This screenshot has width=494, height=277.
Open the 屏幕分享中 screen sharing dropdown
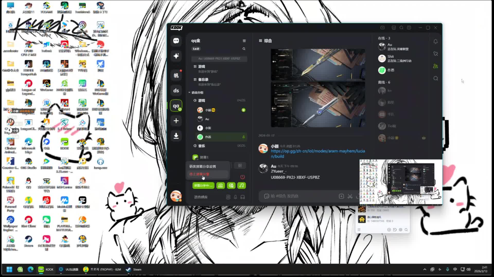pos(203,185)
